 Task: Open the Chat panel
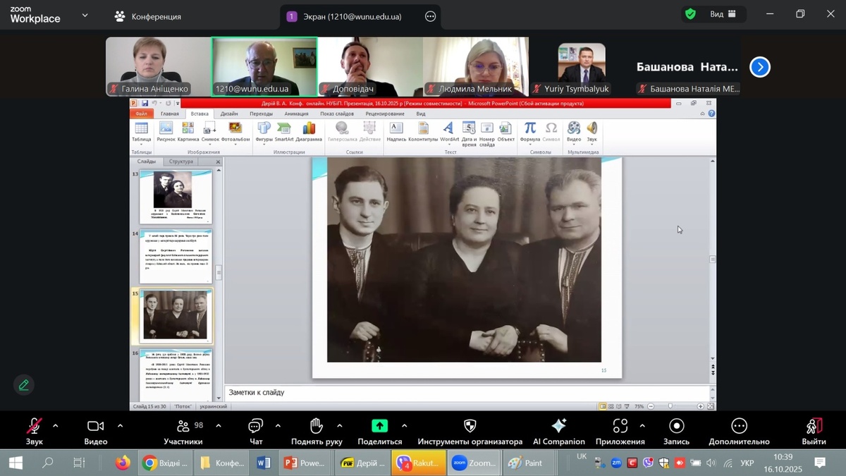click(255, 427)
